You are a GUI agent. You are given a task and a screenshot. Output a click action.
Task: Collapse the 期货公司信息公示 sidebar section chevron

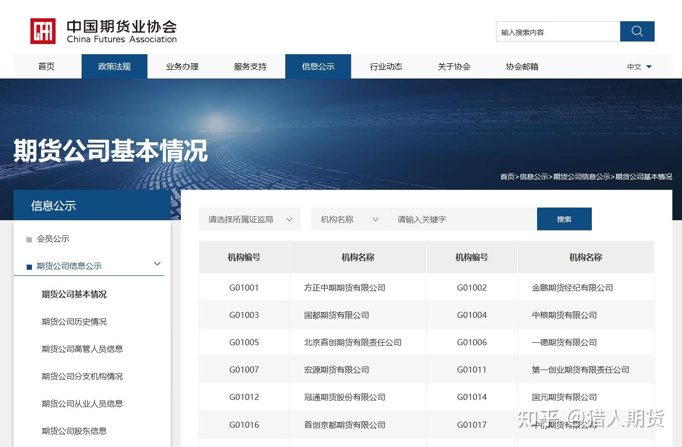click(x=157, y=264)
